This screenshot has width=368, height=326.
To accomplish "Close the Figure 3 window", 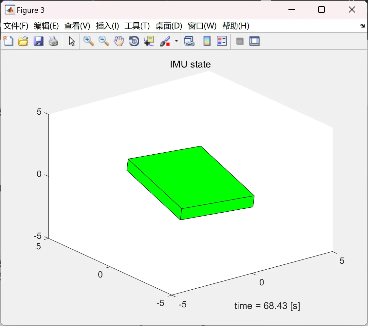I will pos(352,10).
